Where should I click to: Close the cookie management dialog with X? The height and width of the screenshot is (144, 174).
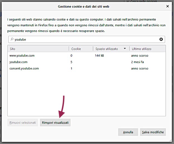click(168, 6)
